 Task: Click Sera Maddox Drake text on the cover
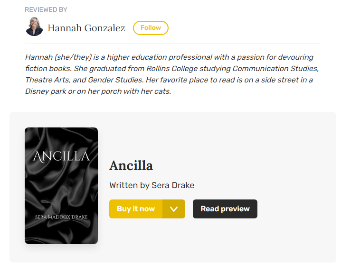pos(61,217)
